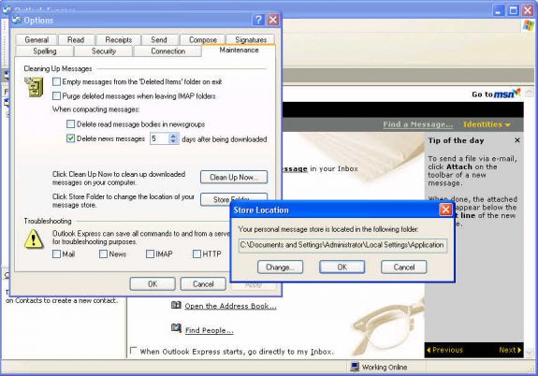This screenshot has width=538, height=376.
Task: Open the Identities dropdown menu
Action: 487,124
